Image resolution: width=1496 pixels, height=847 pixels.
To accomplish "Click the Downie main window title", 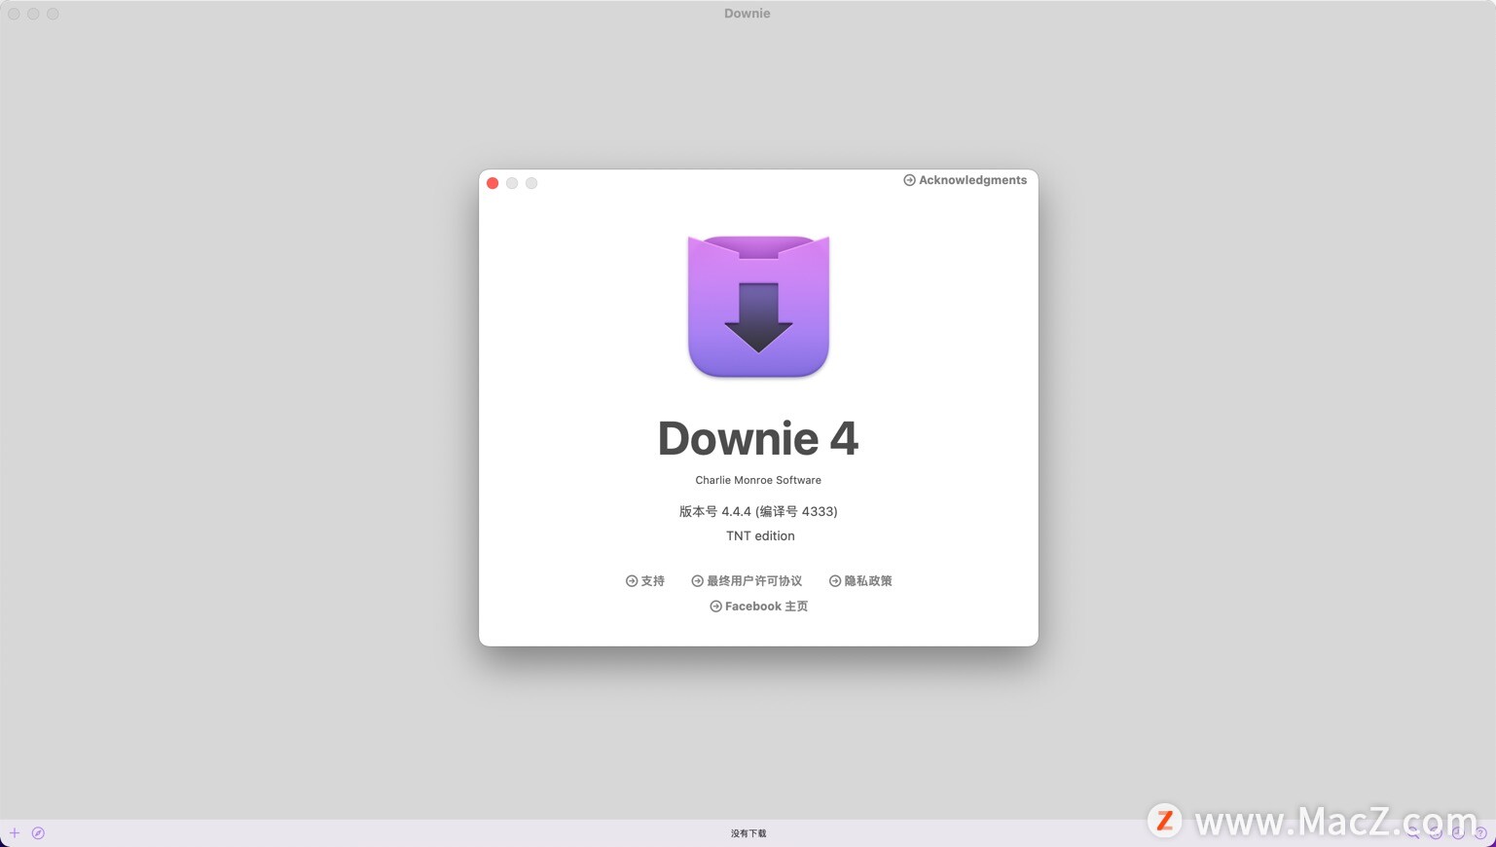I will click(x=748, y=14).
